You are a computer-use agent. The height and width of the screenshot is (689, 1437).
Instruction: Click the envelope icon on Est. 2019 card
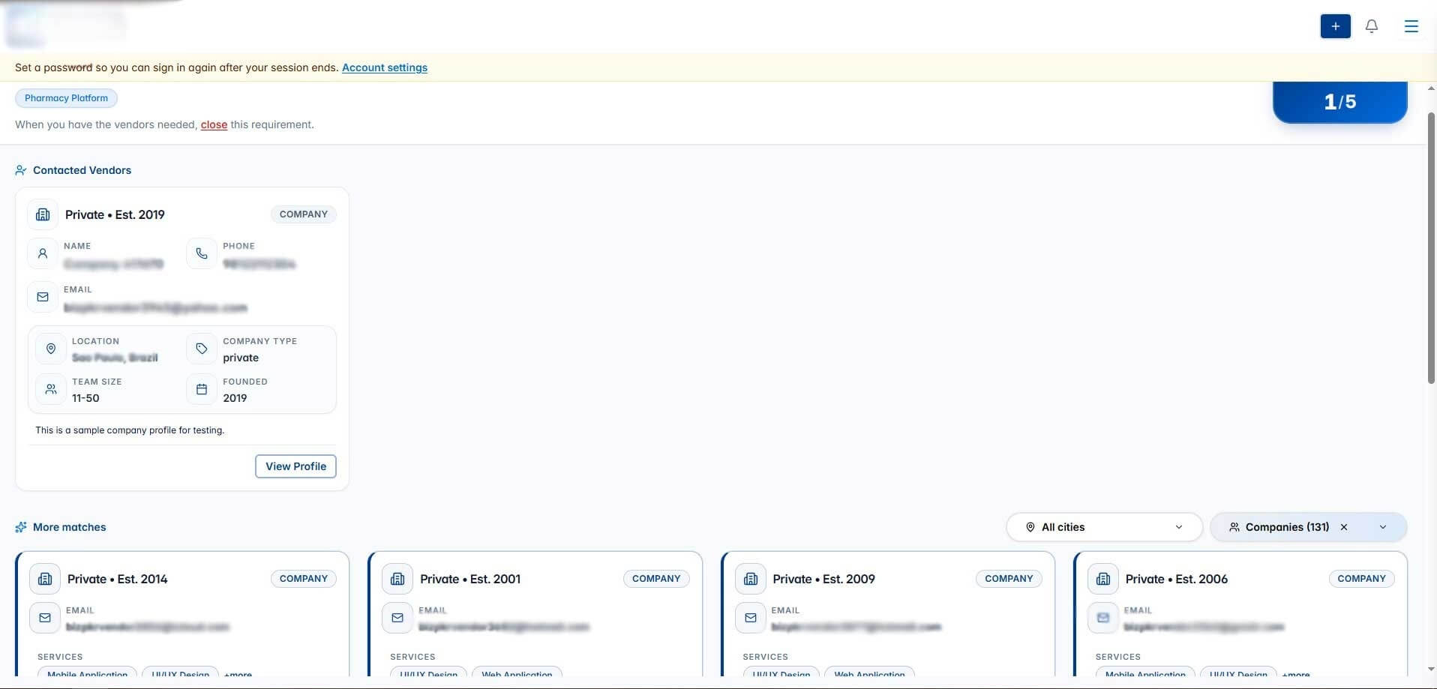(x=43, y=297)
